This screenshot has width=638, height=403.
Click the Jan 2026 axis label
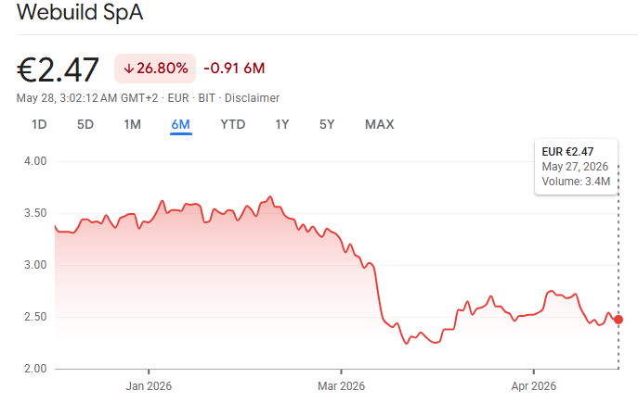click(149, 386)
